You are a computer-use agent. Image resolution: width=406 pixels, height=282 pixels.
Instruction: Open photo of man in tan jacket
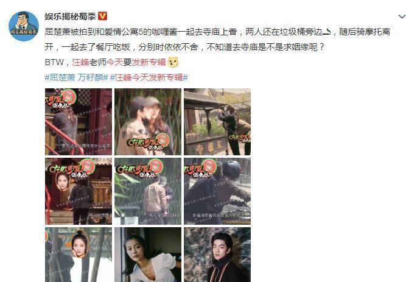click(x=148, y=191)
